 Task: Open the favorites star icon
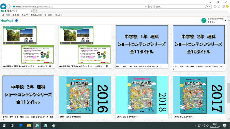click(219, 6)
